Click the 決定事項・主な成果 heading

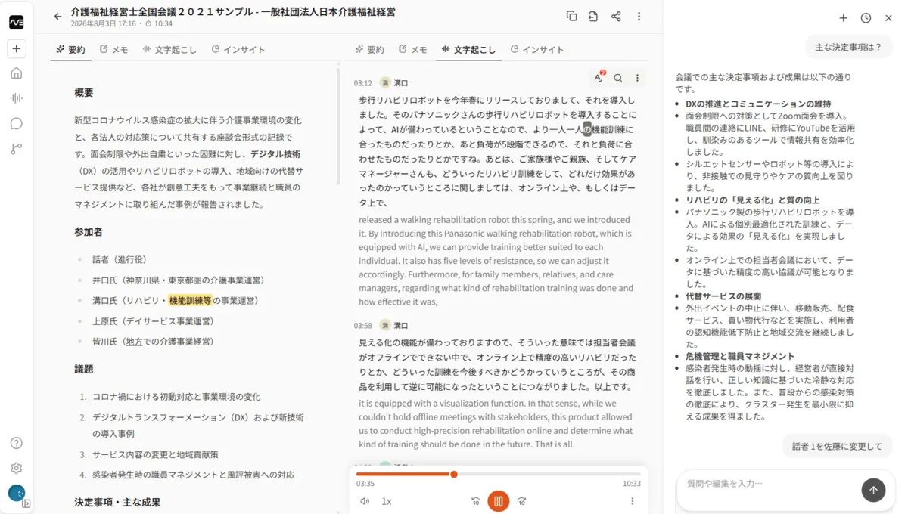(x=117, y=503)
